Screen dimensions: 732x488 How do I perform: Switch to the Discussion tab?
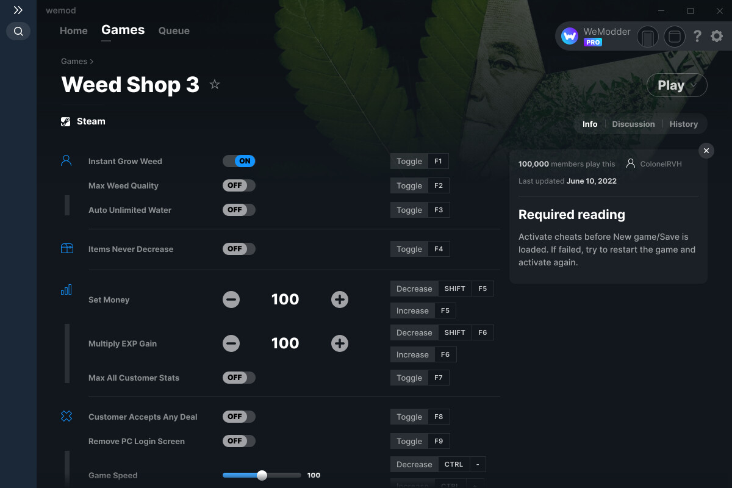pyautogui.click(x=633, y=124)
